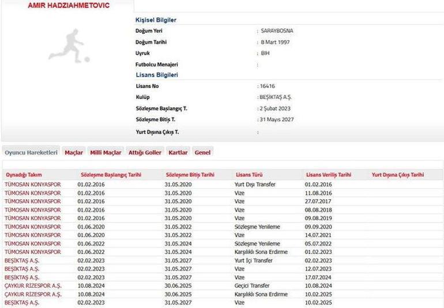
Task: Open the Genel tab
Action: (202, 153)
